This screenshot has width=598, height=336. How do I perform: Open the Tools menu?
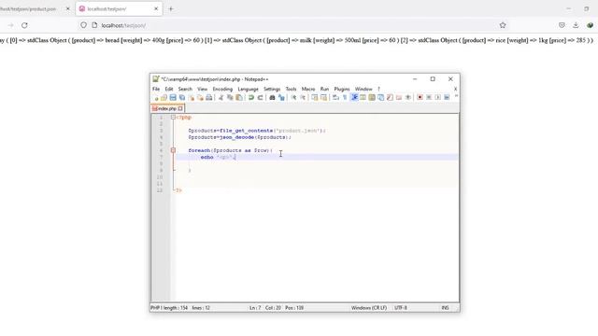coord(291,89)
